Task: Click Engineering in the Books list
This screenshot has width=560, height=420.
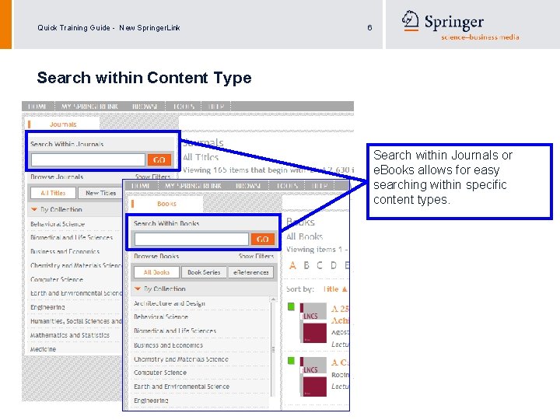Action: 151,401
